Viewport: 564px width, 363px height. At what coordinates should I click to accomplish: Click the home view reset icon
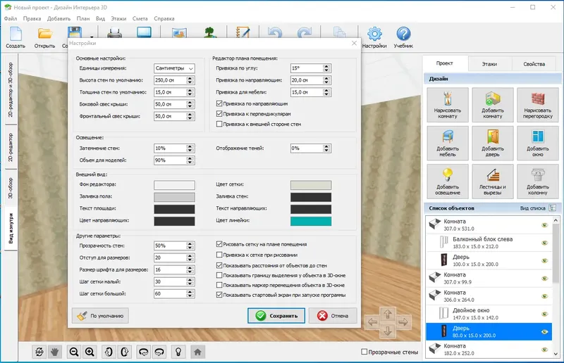(x=197, y=352)
